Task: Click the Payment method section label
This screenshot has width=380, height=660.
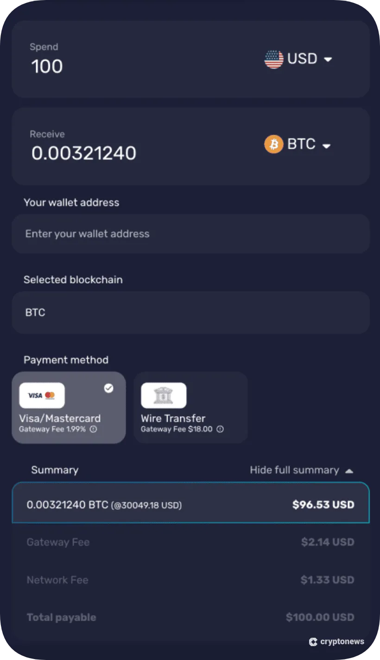Action: [66, 360]
